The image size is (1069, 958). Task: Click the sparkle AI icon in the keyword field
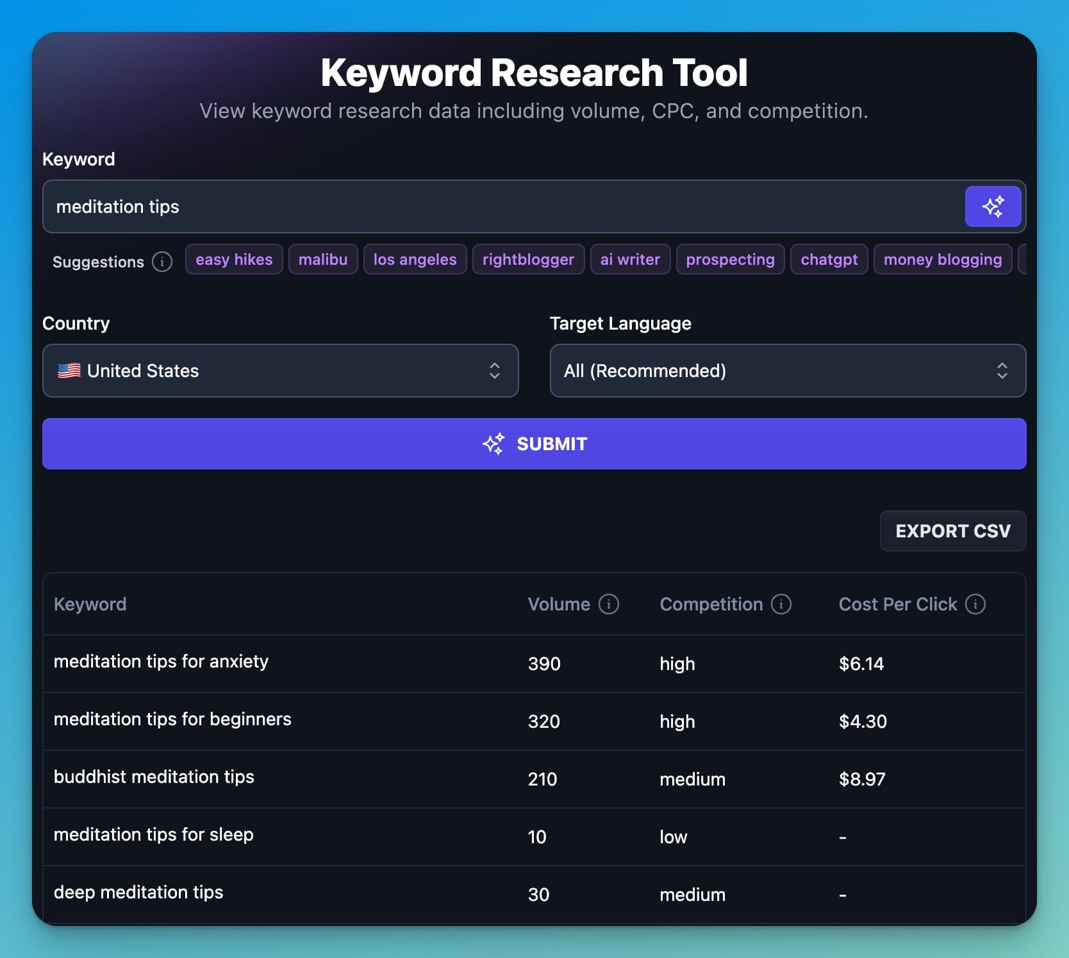click(993, 206)
